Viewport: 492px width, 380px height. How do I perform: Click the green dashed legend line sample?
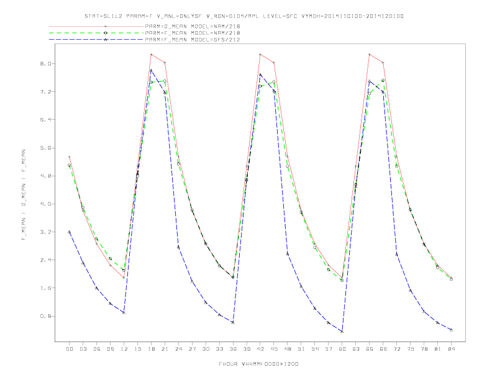pos(96,33)
